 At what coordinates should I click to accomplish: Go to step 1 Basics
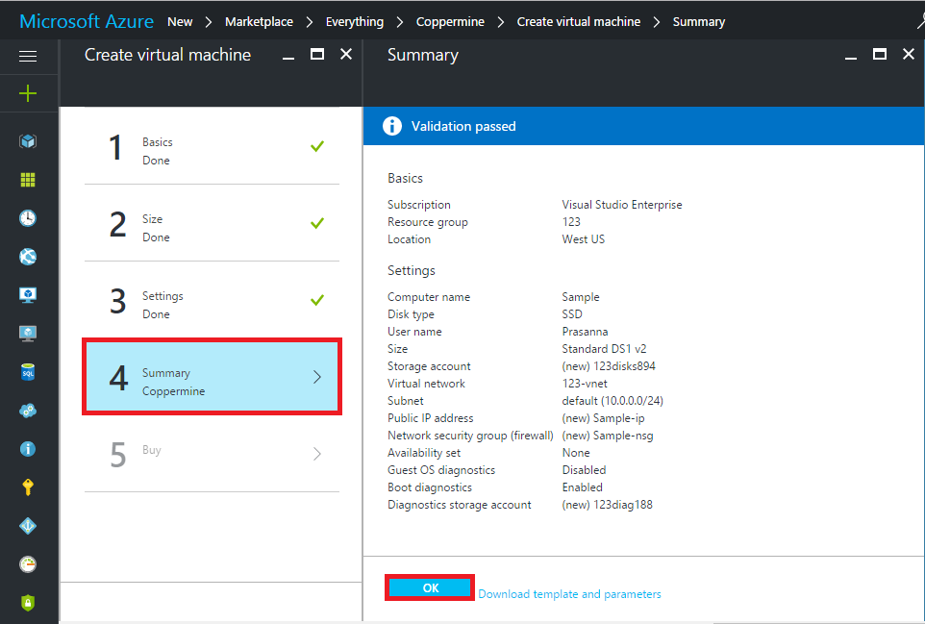click(212, 150)
